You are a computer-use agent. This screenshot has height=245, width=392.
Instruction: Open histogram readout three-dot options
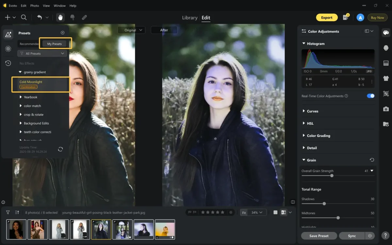[372, 82]
